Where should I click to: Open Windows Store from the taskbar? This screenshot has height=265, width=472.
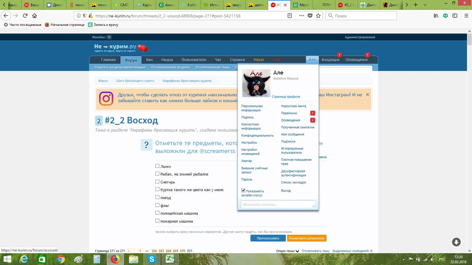pyautogui.click(x=42, y=259)
